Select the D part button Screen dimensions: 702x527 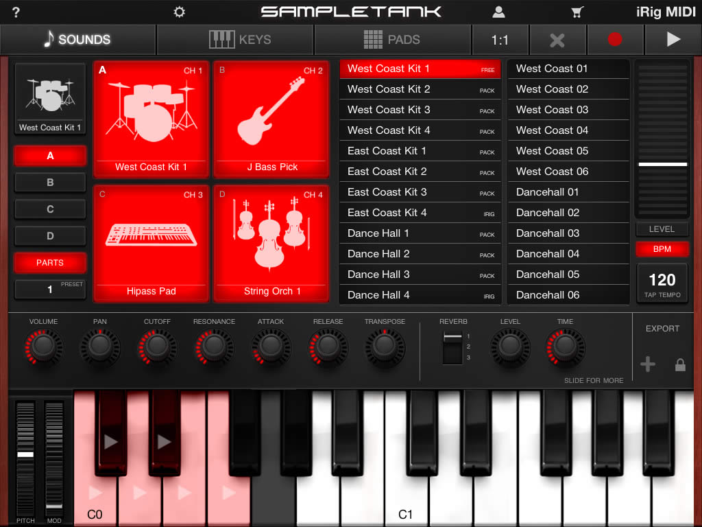(x=50, y=236)
